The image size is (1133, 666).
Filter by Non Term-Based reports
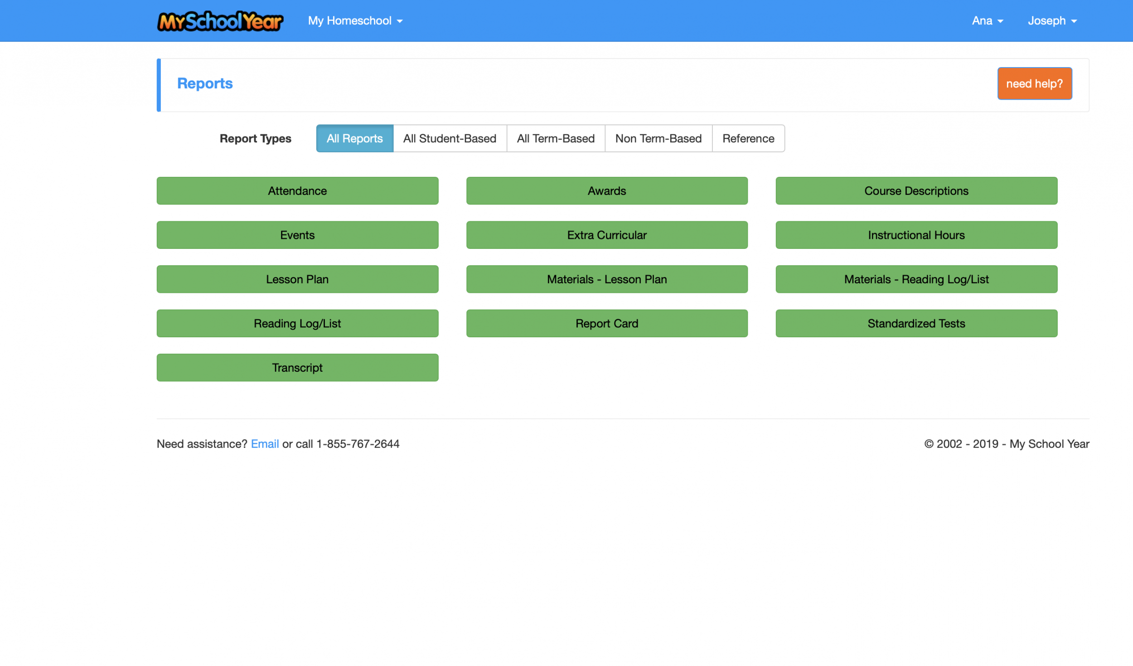pyautogui.click(x=658, y=138)
